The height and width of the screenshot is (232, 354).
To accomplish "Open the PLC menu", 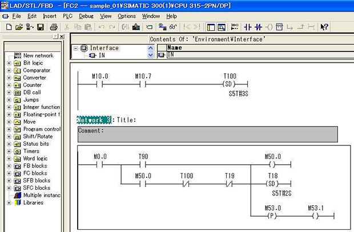I will (x=68, y=16).
